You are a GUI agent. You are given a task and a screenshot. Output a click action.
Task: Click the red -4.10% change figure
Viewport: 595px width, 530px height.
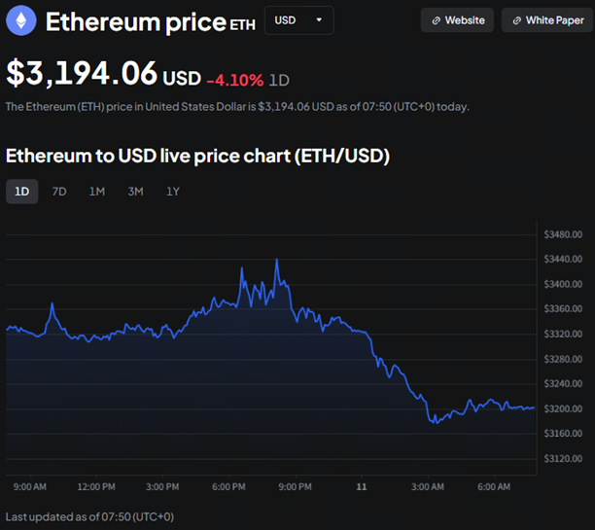(x=234, y=79)
